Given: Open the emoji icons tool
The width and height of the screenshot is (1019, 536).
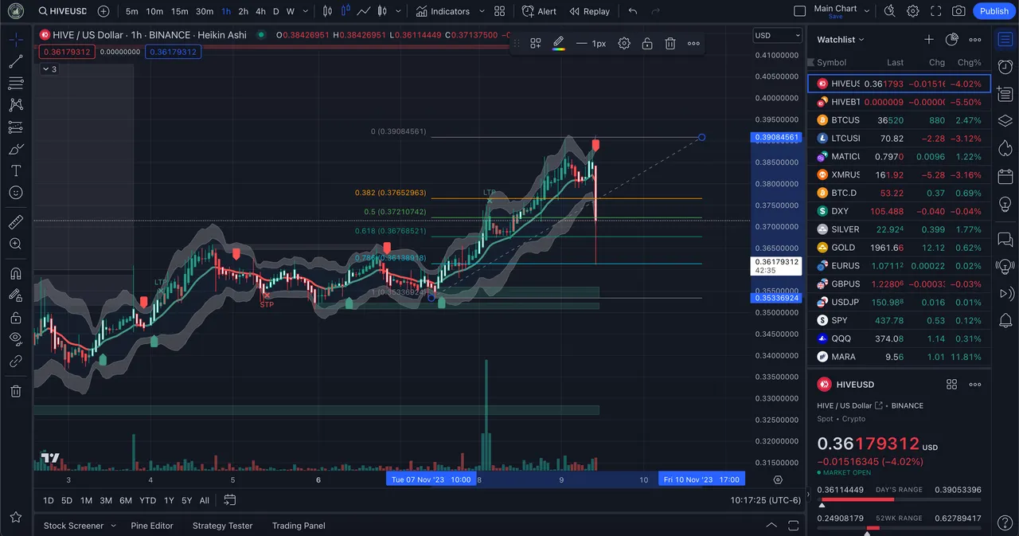Looking at the screenshot, I should pyautogui.click(x=15, y=193).
